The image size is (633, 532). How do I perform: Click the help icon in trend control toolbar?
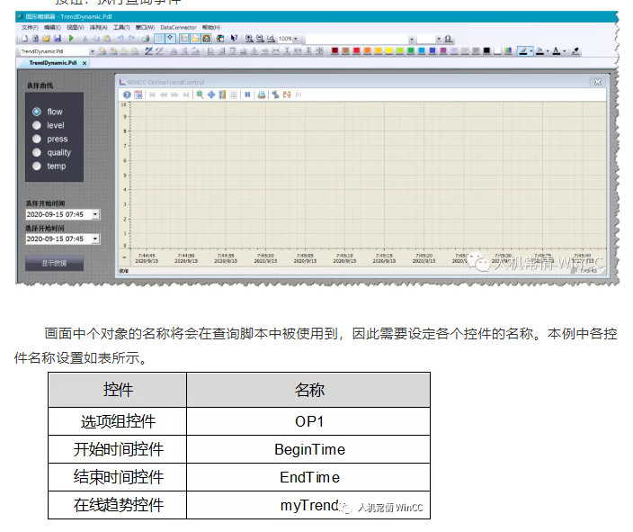click(127, 95)
